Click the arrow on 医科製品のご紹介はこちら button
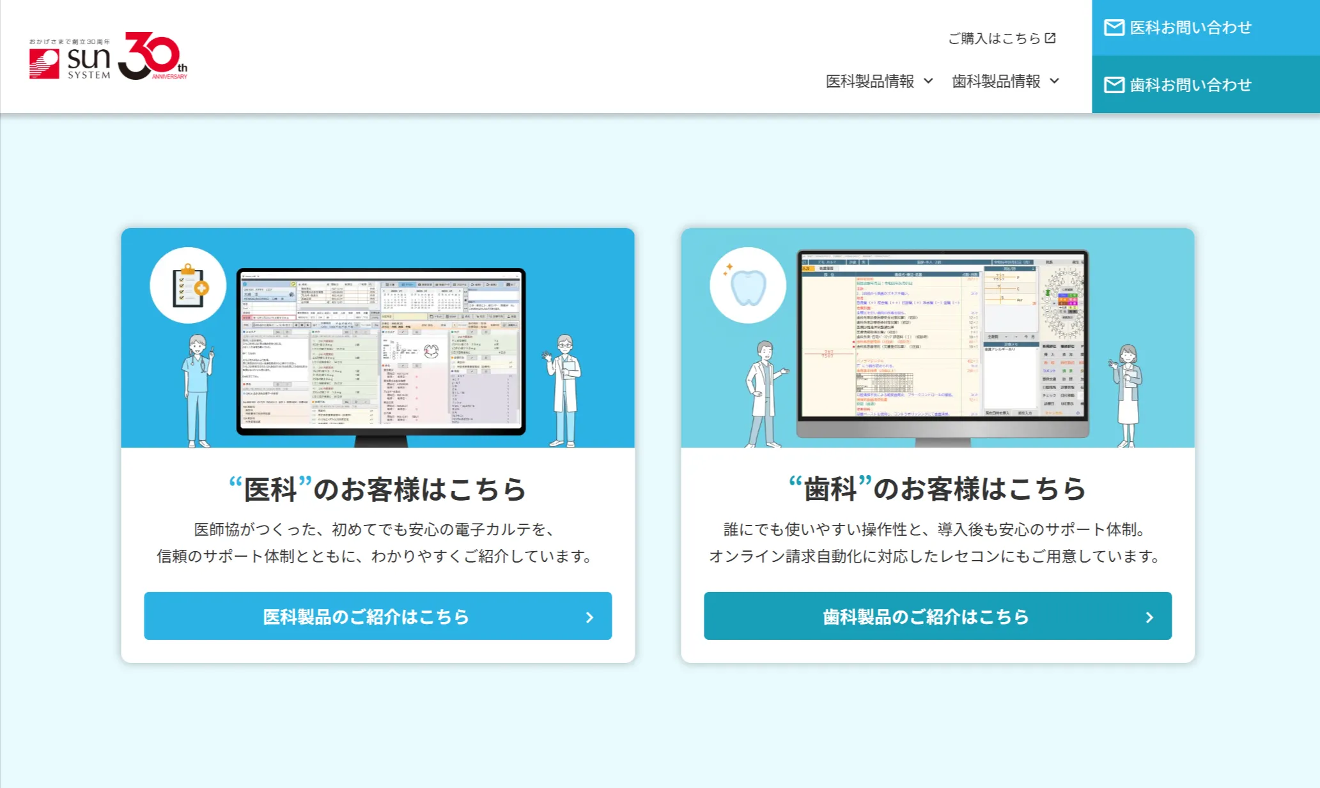 pyautogui.click(x=589, y=618)
